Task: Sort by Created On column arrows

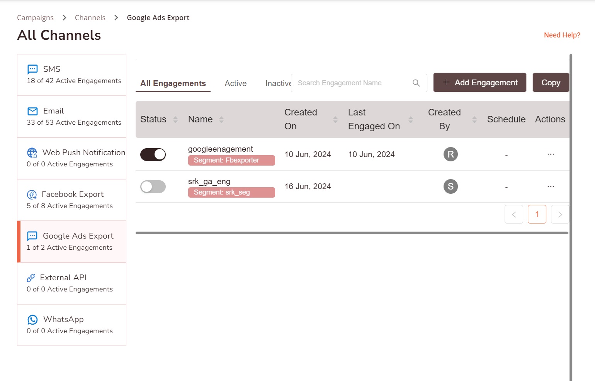Action: (x=335, y=120)
